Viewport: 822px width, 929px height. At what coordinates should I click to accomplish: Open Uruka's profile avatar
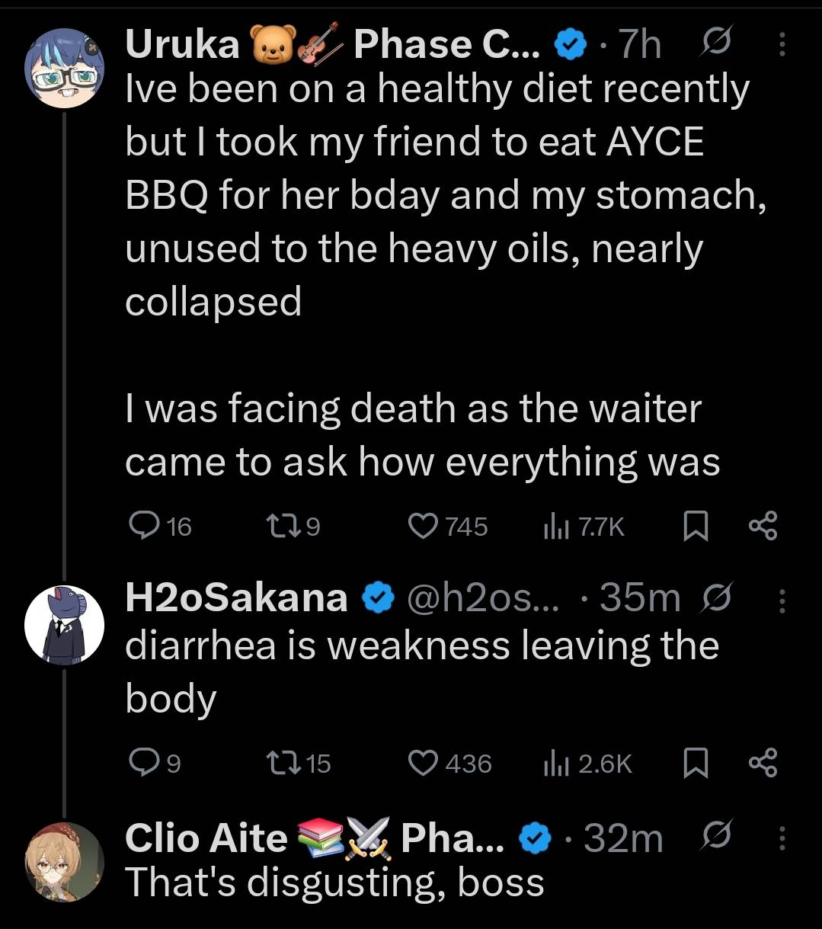pos(64,67)
